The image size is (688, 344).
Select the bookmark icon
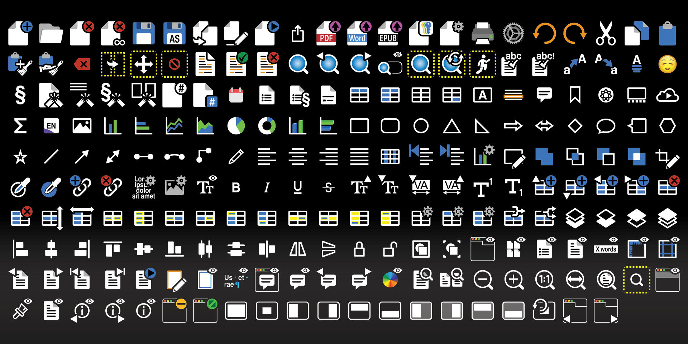tap(575, 95)
